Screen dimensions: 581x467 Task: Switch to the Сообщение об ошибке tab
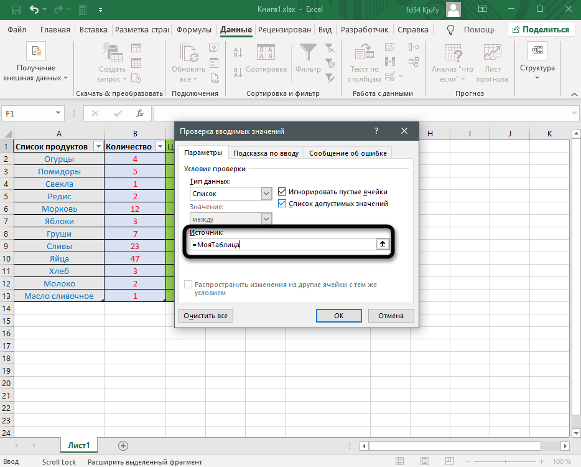(348, 153)
